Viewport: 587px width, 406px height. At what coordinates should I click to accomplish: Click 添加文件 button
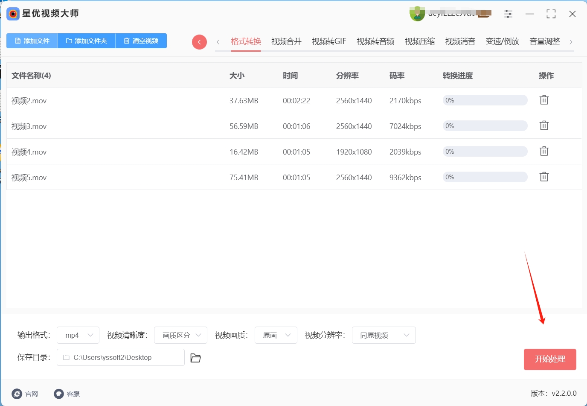pos(32,41)
